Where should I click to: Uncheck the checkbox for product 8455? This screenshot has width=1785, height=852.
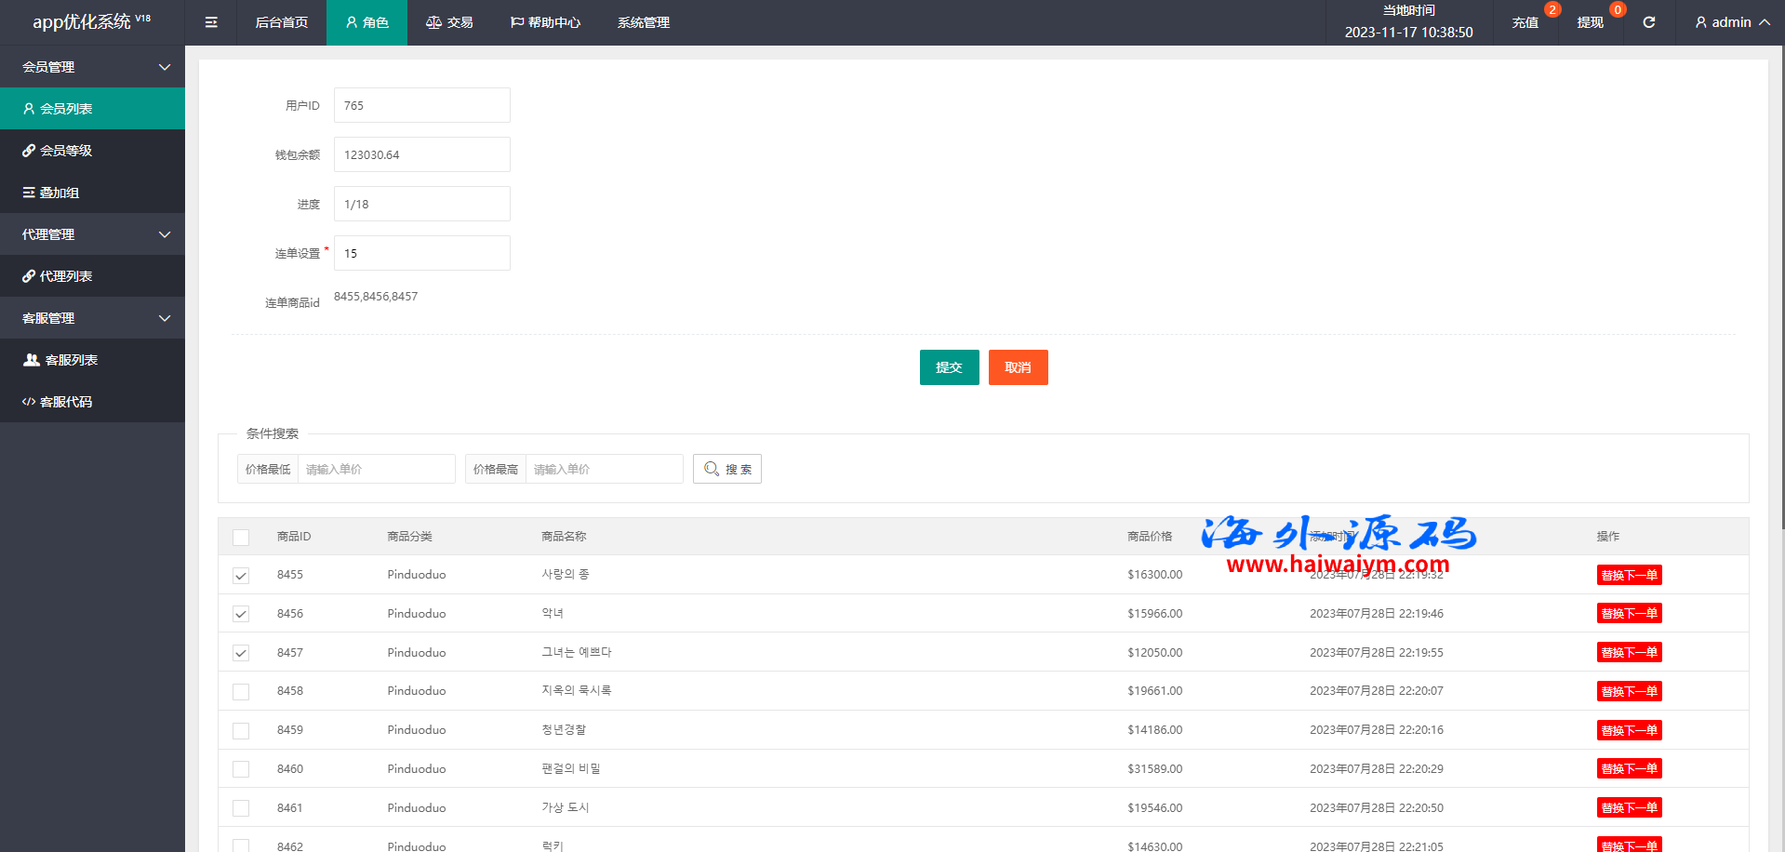(x=241, y=576)
